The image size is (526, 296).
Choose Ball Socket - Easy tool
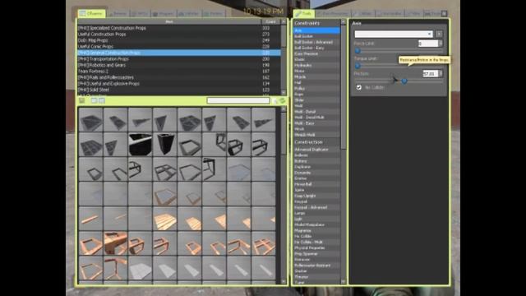pyautogui.click(x=316, y=48)
